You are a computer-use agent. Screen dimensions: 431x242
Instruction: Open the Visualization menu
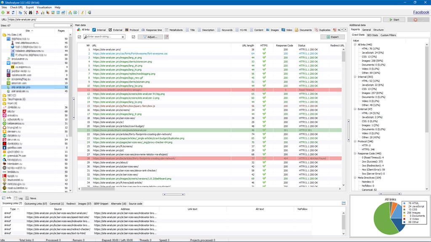click(x=44, y=7)
